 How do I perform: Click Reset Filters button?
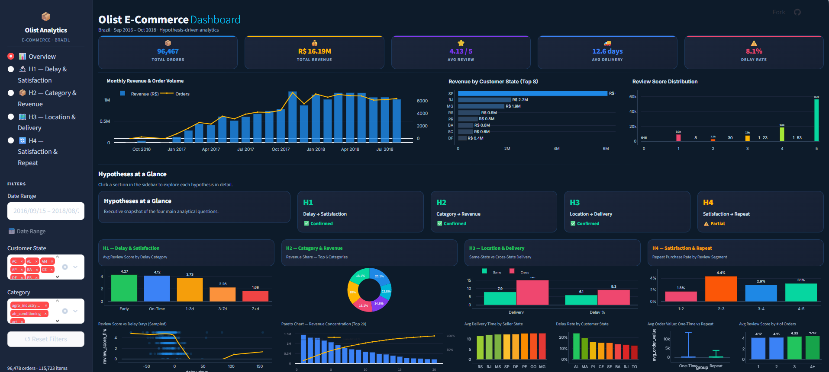(46, 339)
